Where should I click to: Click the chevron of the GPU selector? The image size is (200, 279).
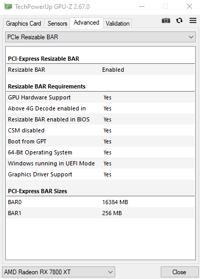tap(110, 272)
